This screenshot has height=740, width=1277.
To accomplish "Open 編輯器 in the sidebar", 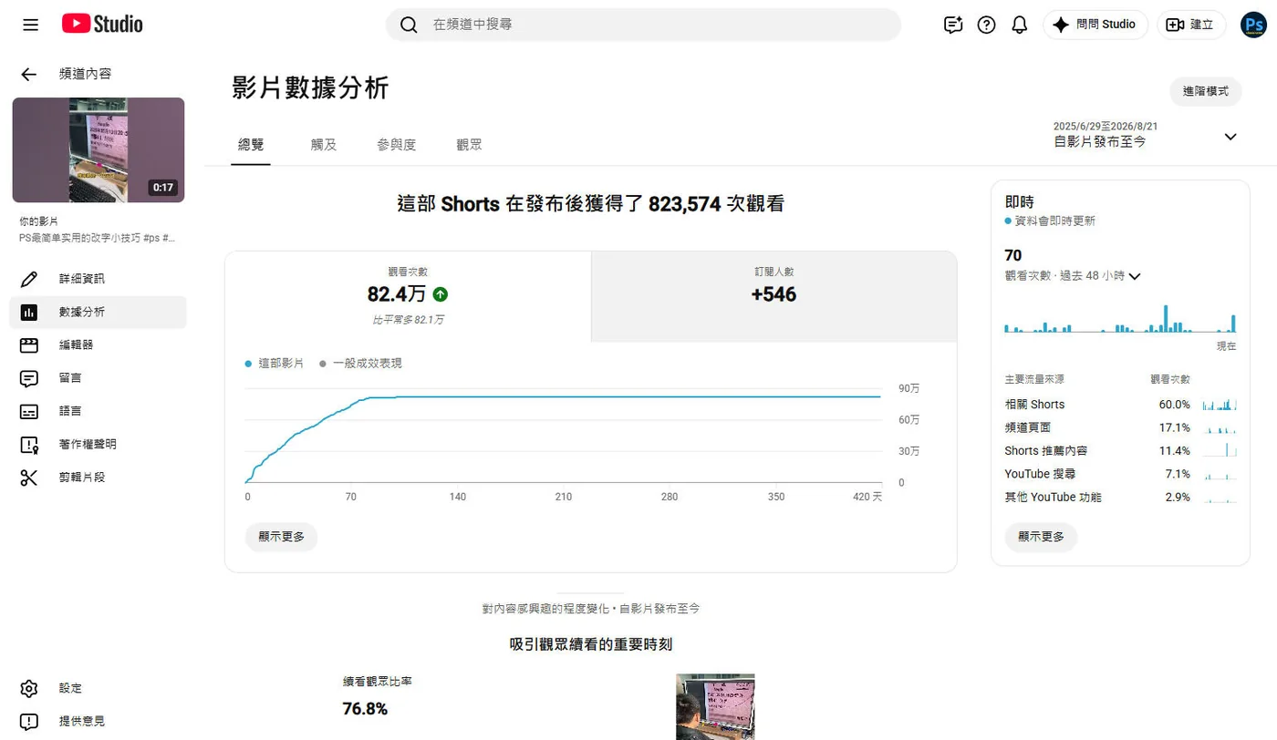I will [x=99, y=344].
